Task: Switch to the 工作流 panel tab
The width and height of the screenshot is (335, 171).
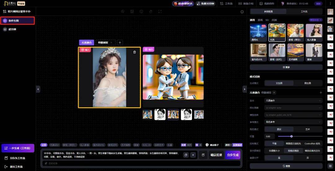Action: [304, 11]
